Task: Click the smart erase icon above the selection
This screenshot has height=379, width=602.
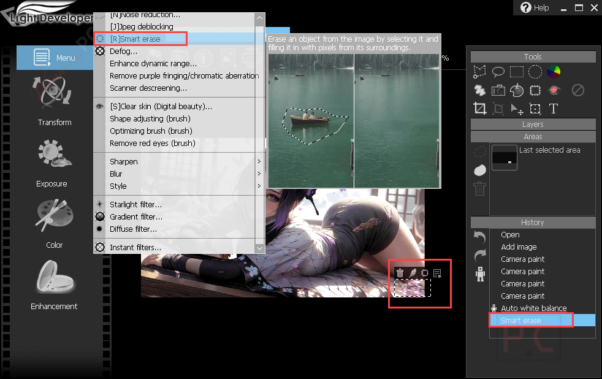Action: point(425,273)
